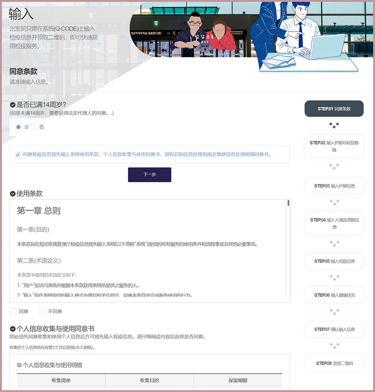Click the 收集目的 table header
This screenshot has height=392, width=375.
pyautogui.click(x=149, y=380)
